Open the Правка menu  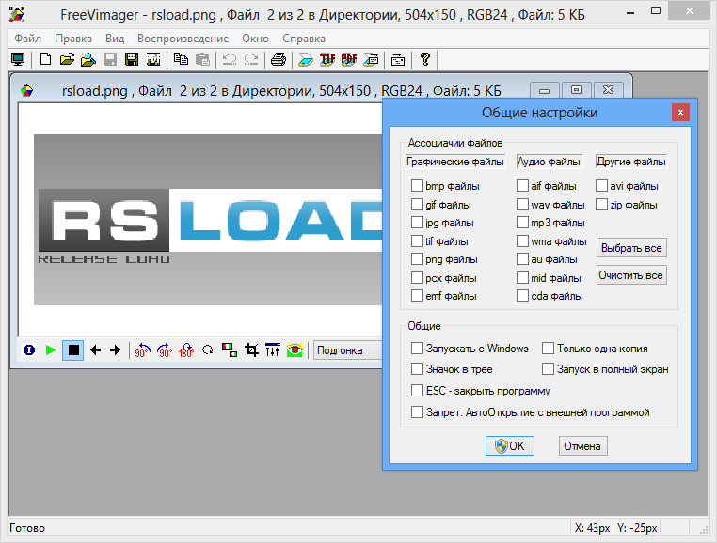point(73,39)
